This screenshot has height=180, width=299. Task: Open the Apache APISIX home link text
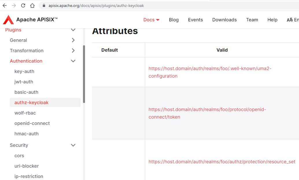37,20
